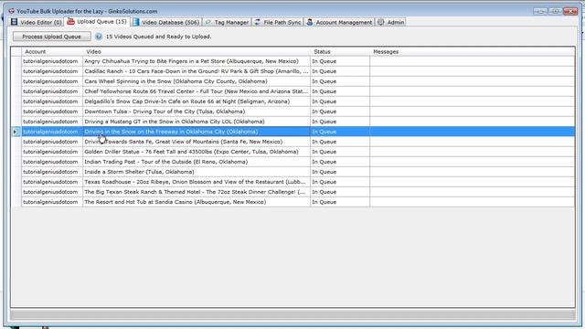Screen dimensions: 585x329
Task: Click the Admin tab gear icon
Action: click(x=380, y=22)
